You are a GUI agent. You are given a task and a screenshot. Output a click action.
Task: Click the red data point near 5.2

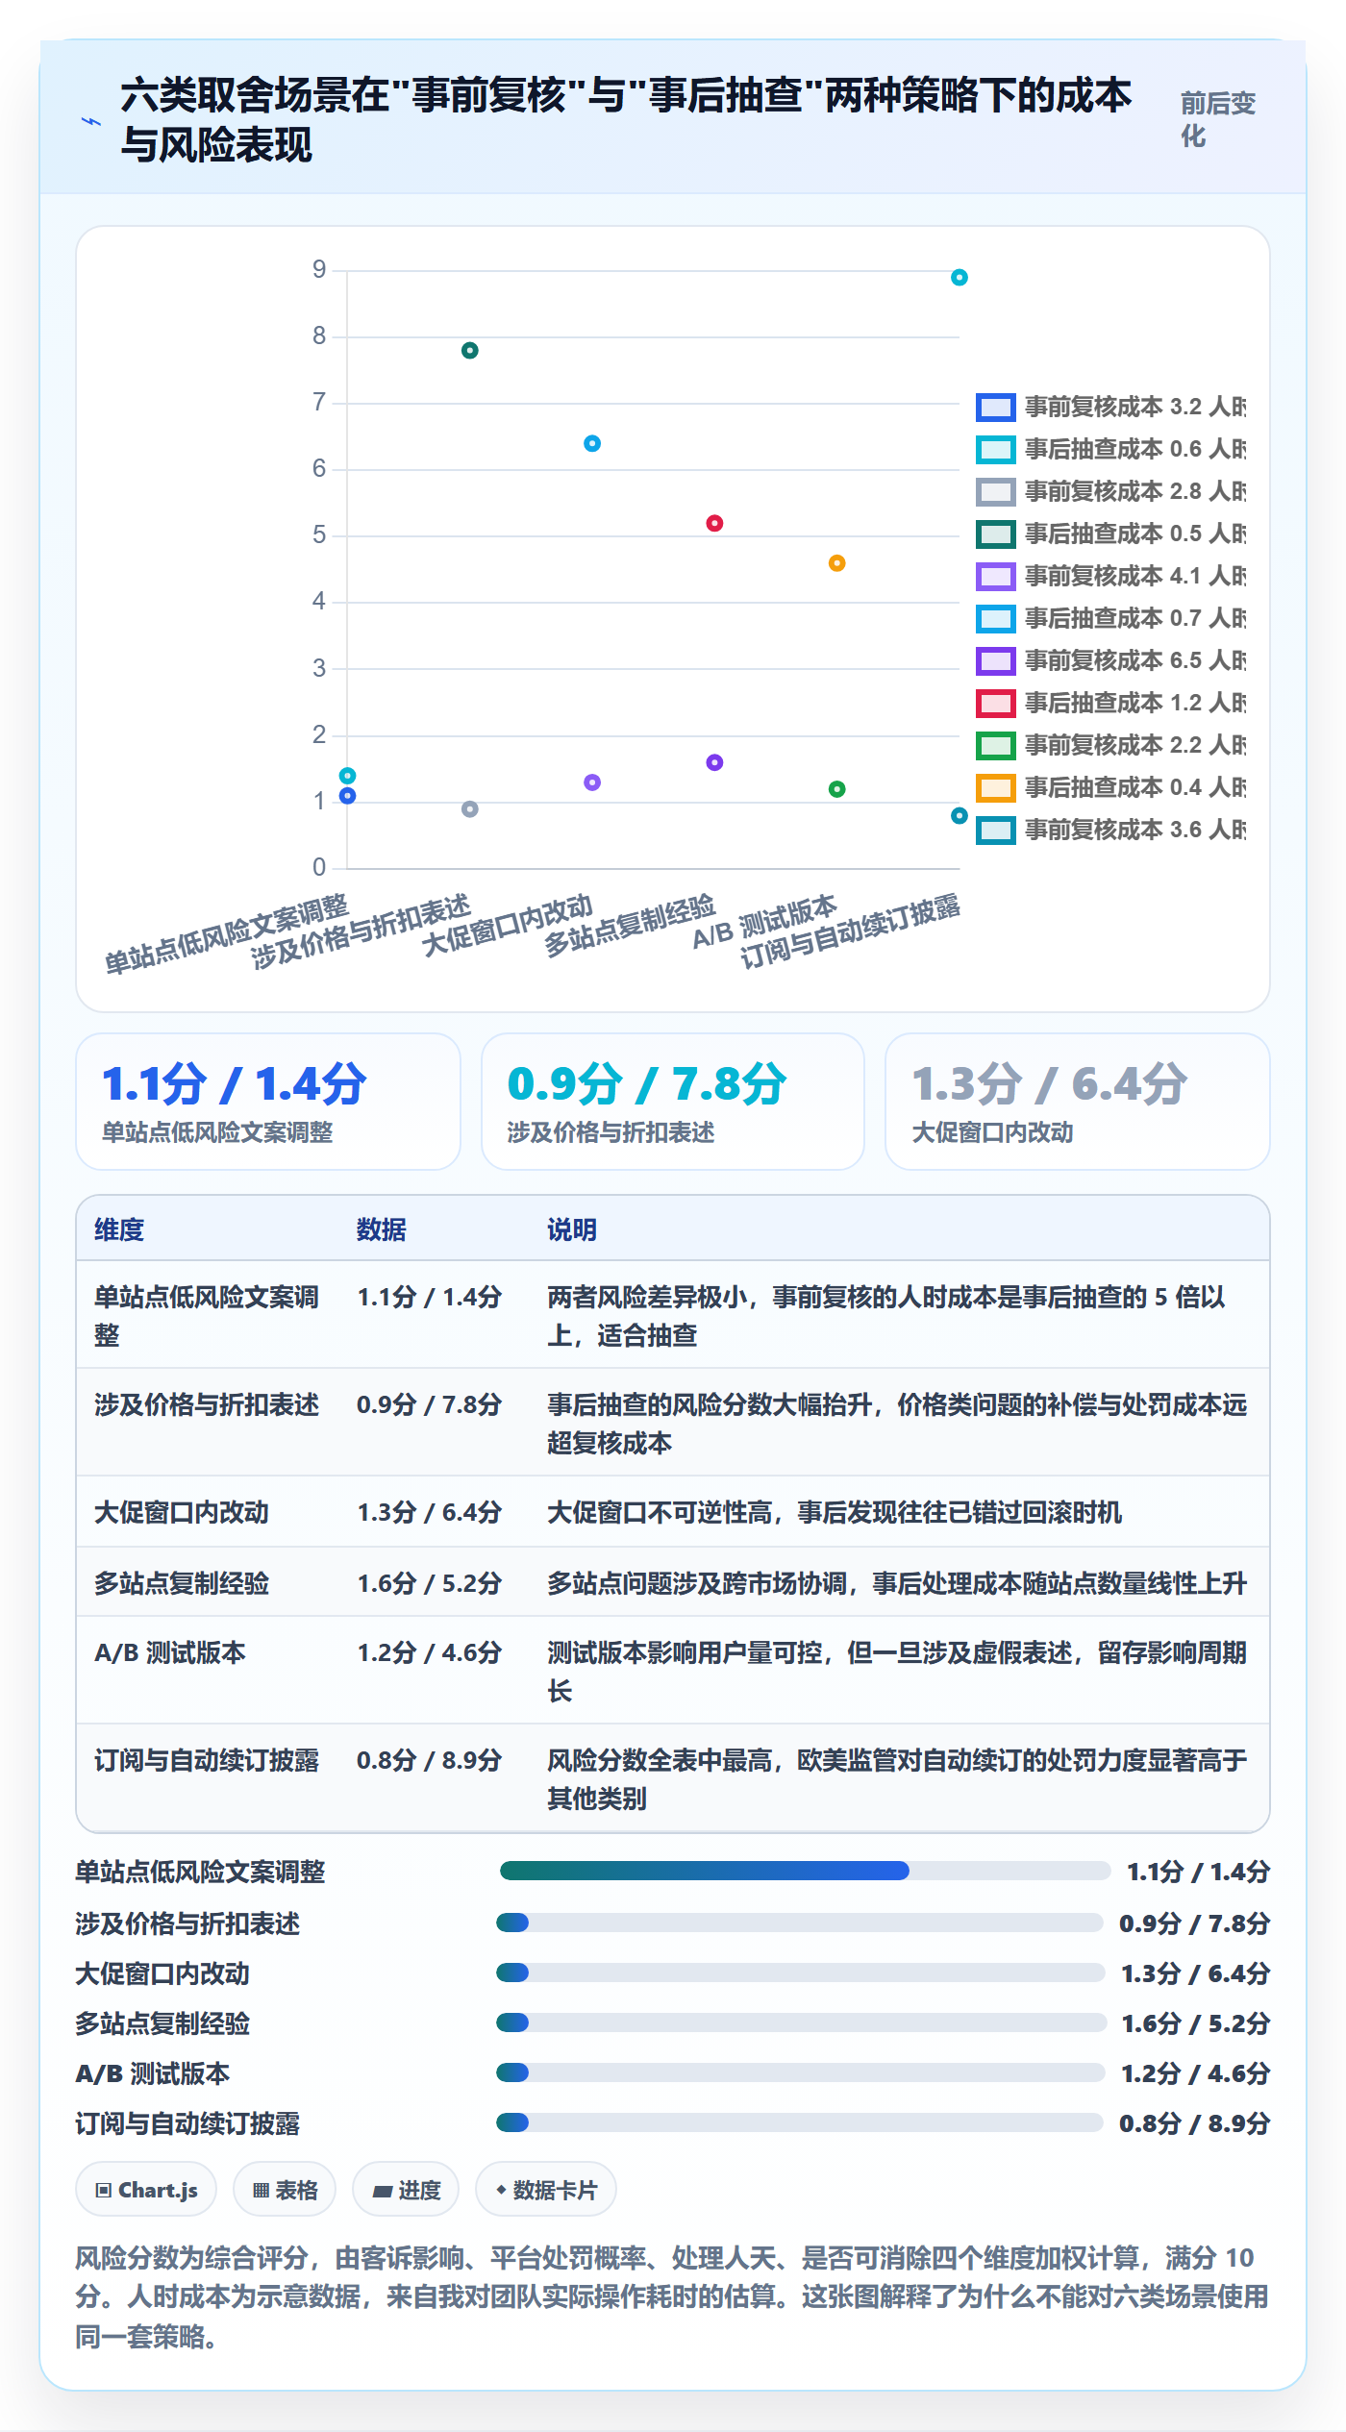coord(714,523)
